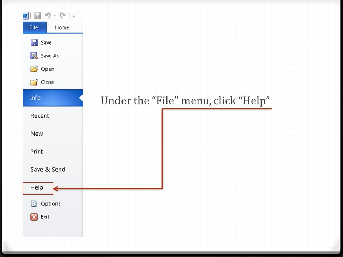This screenshot has width=343, height=257.
Task: Open Customize Quick Access Toolbar dropdown
Action: pos(74,16)
